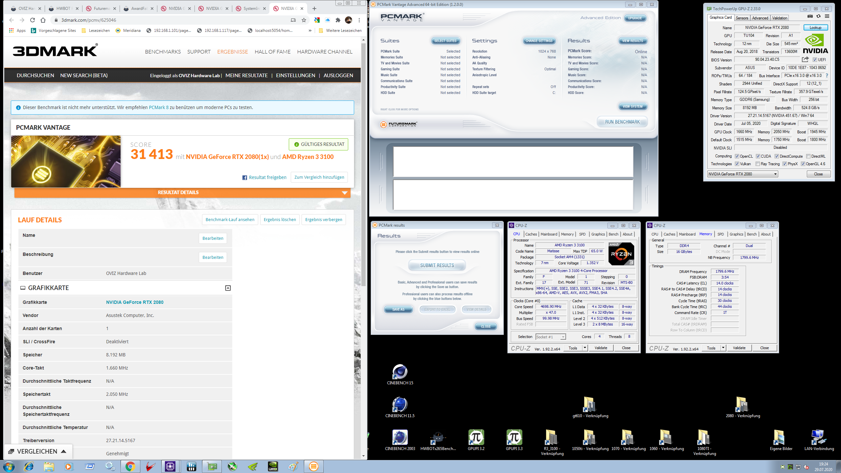Open Tools dropdown arrow in Memory tab window
The height and width of the screenshot is (473, 841).
click(723, 348)
